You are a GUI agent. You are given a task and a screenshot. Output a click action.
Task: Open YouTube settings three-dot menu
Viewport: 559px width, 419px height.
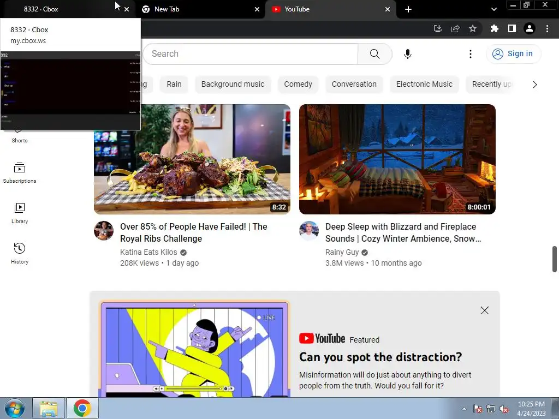click(x=470, y=54)
